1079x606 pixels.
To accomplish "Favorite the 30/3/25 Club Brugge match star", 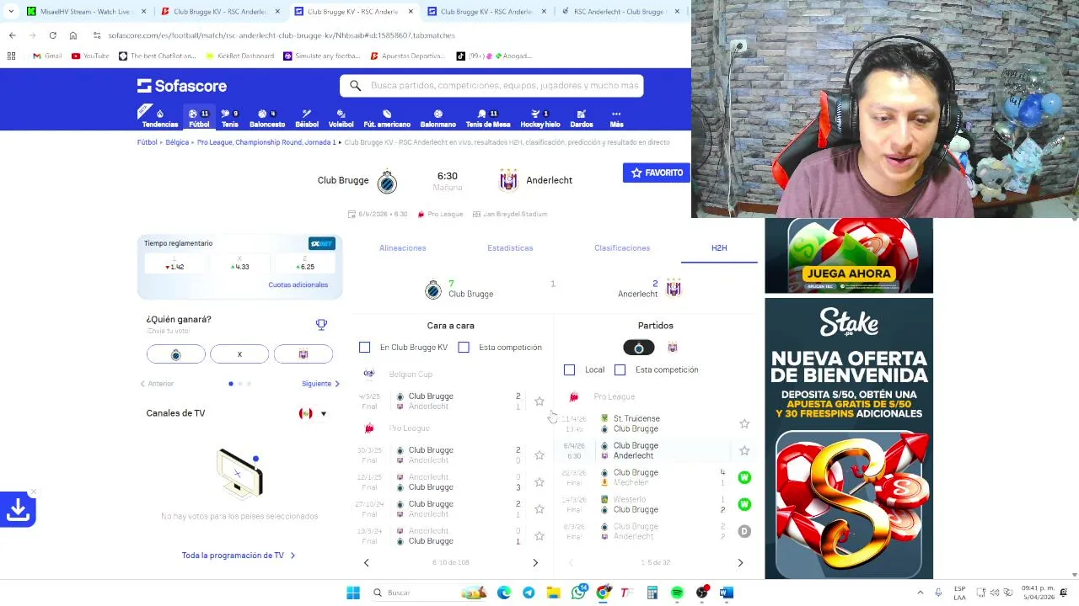I will pos(539,455).
